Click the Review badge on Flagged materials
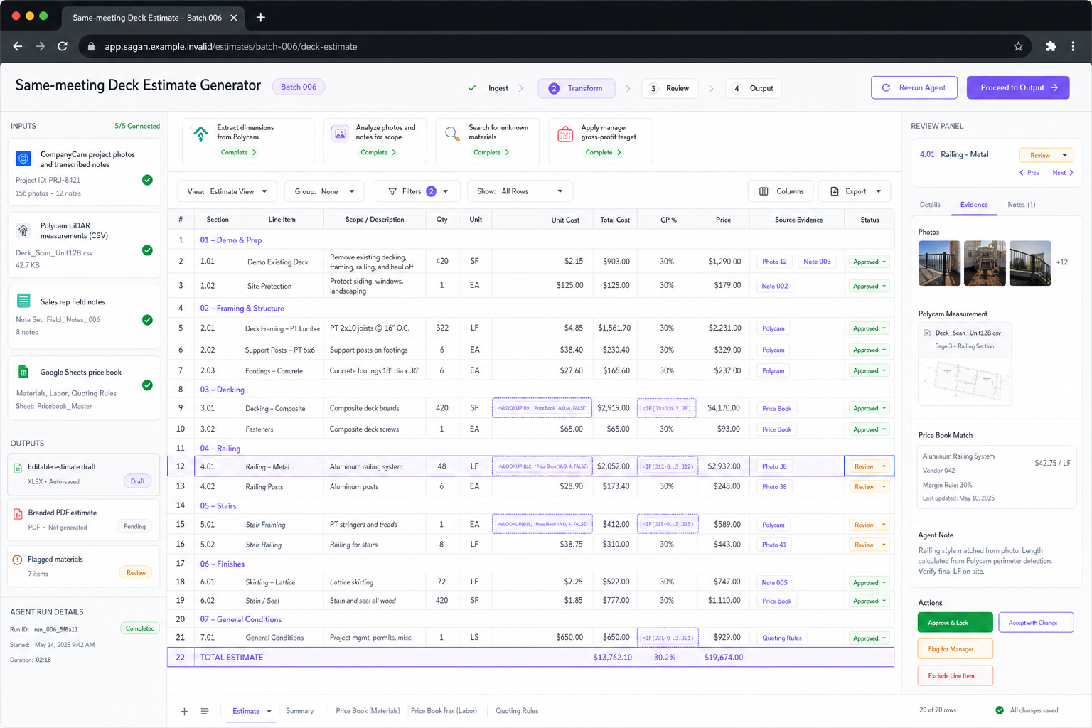The width and height of the screenshot is (1092, 728). click(x=136, y=573)
